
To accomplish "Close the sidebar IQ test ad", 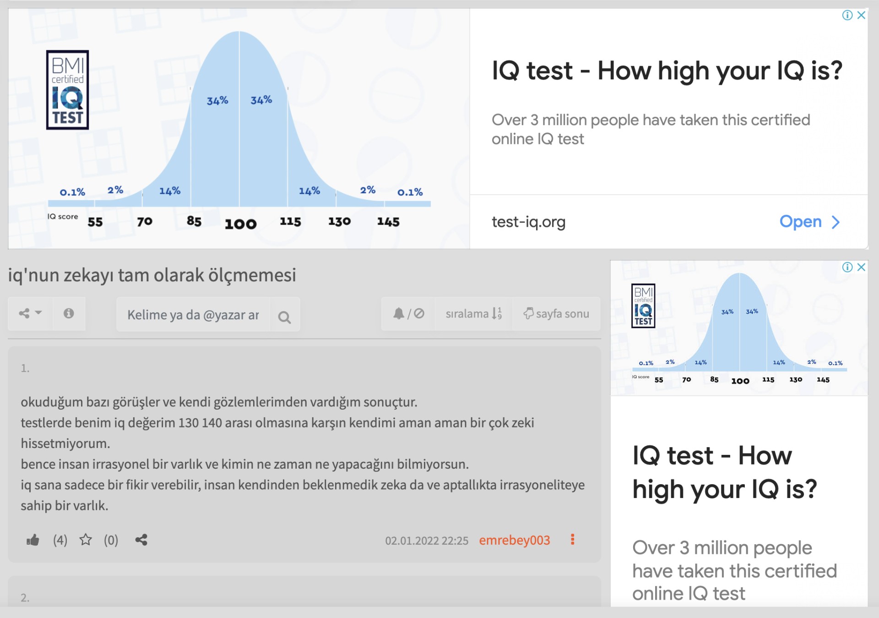I will click(x=861, y=267).
